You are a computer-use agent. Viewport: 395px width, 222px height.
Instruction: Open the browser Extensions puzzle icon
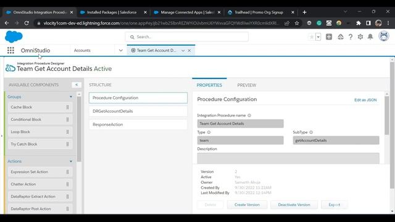point(358,23)
